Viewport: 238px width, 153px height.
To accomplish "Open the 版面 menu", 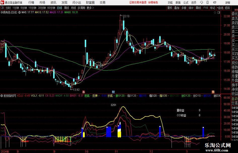I will 178,3.
